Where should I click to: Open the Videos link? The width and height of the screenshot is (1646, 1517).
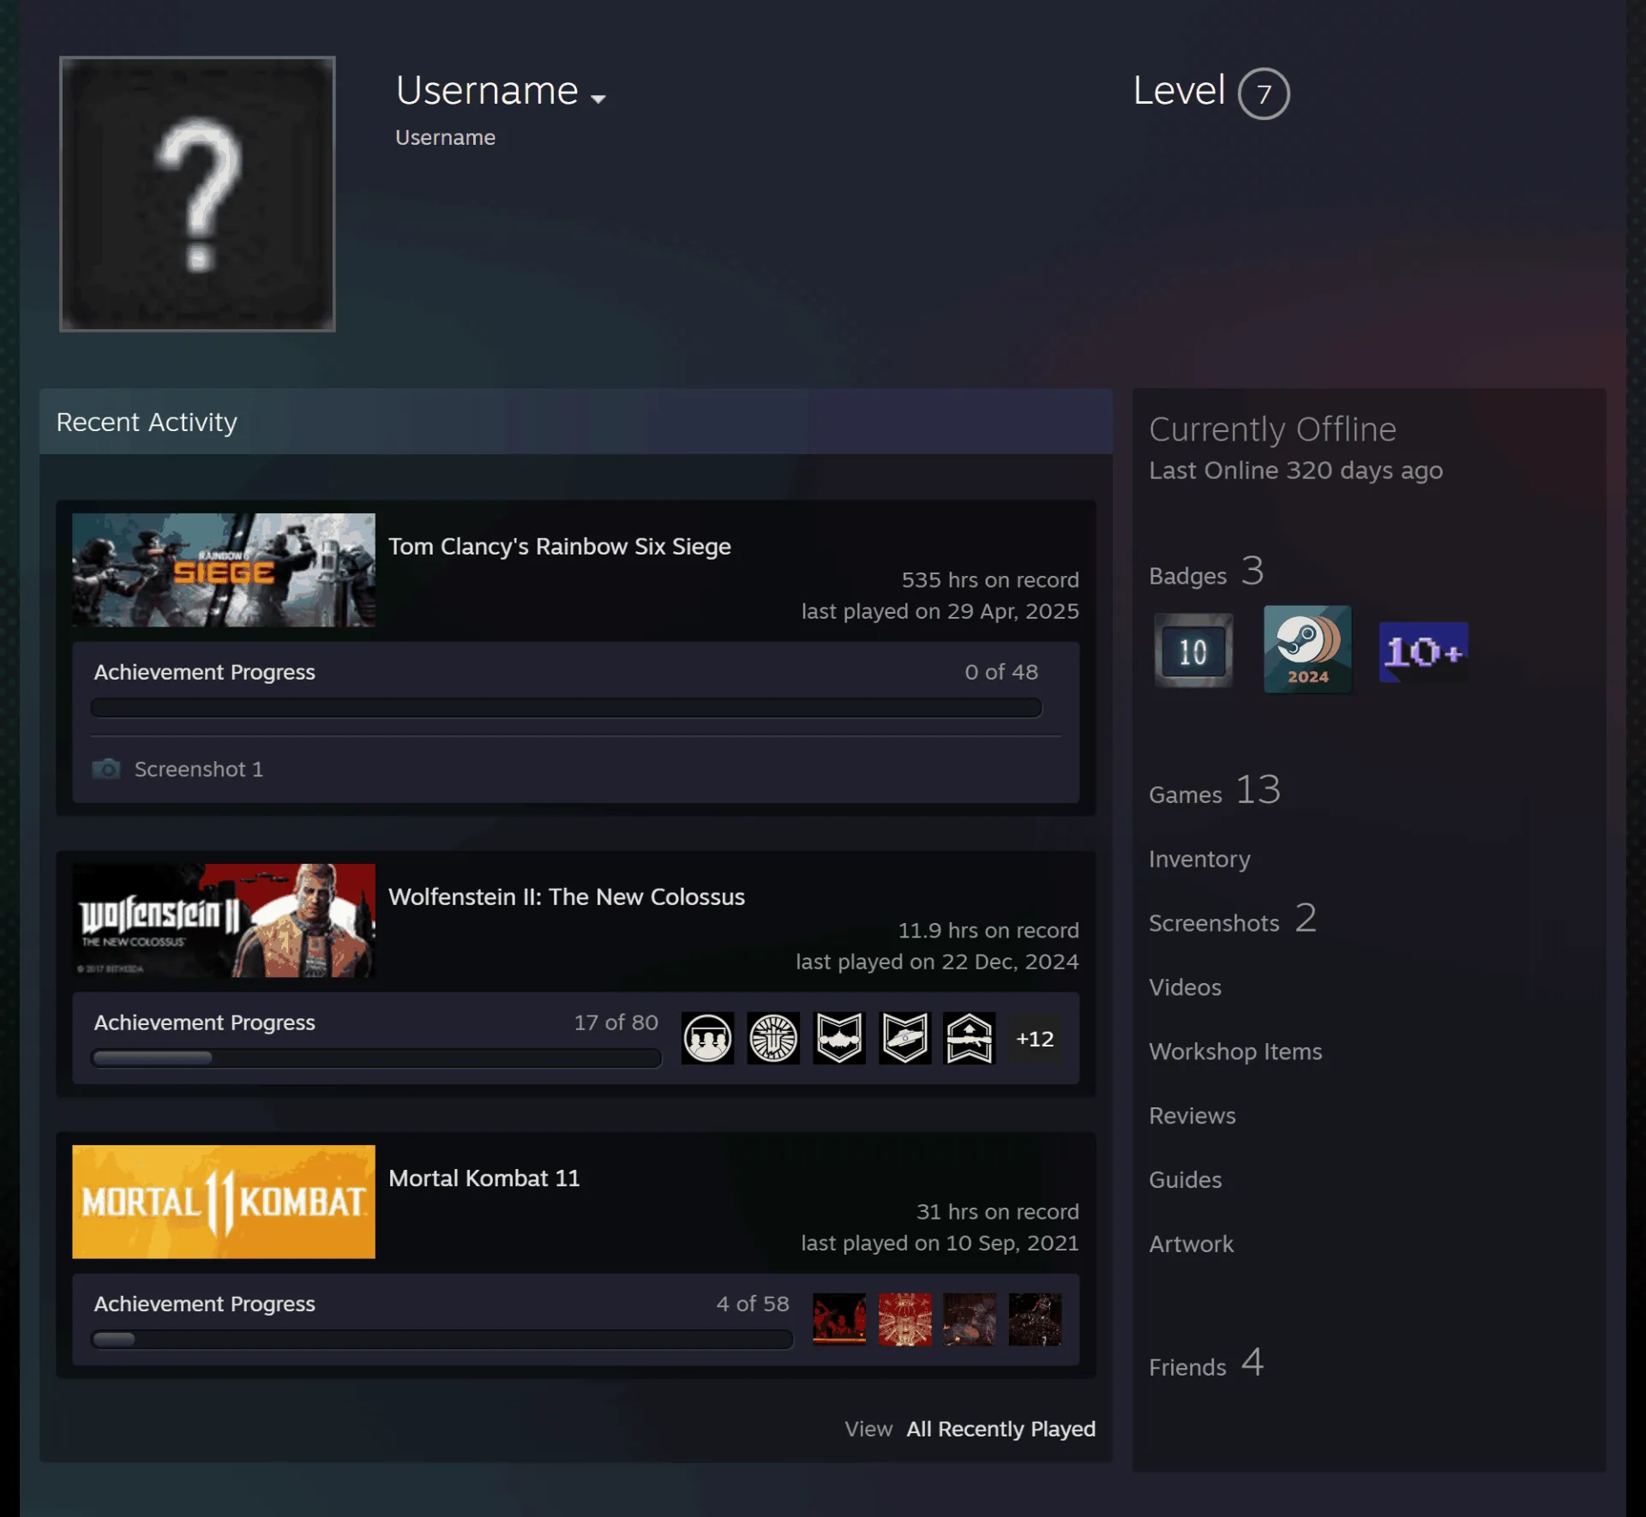(1185, 987)
